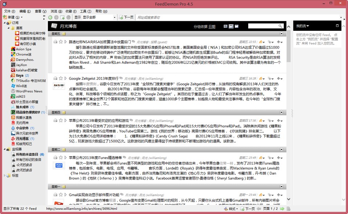The image size is (348, 214).
Task: Open the 工具 menu
Action: tap(86, 11)
